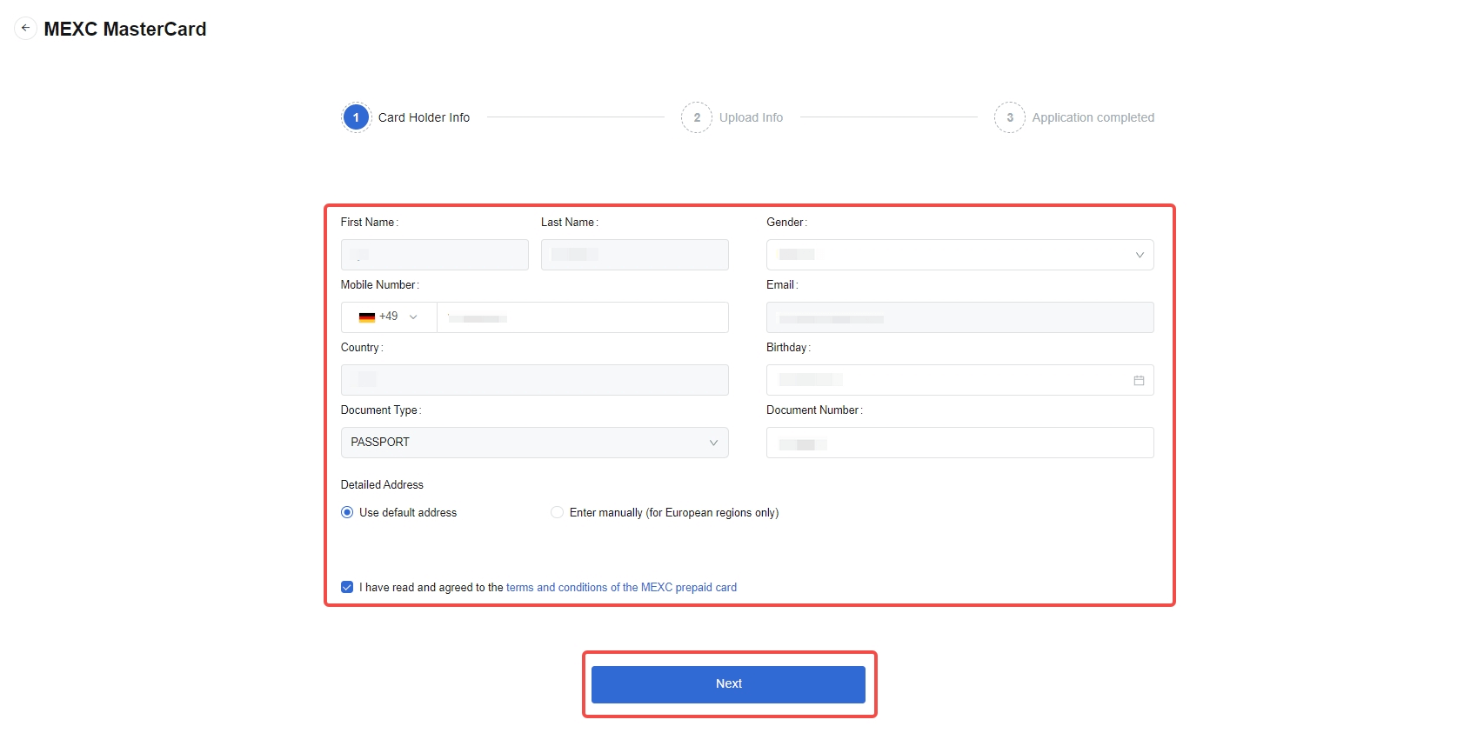Click the Upload Info step label
1484x733 pixels.
tap(751, 117)
